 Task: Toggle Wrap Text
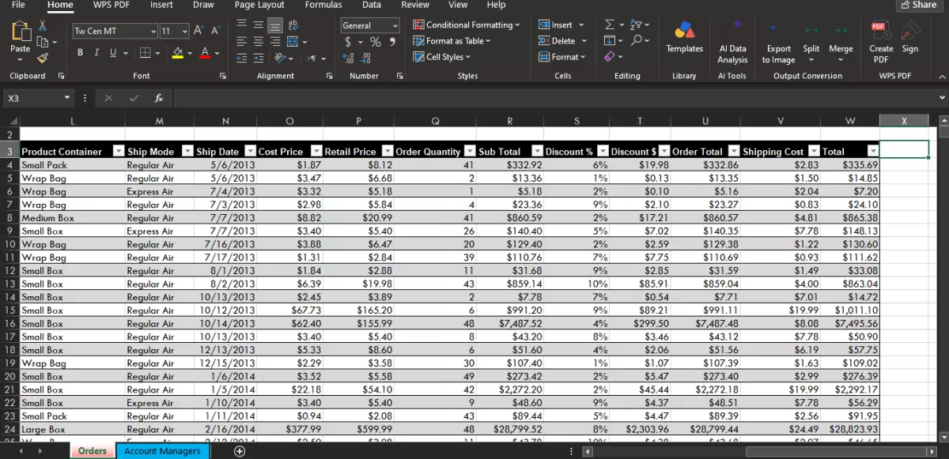tap(293, 26)
